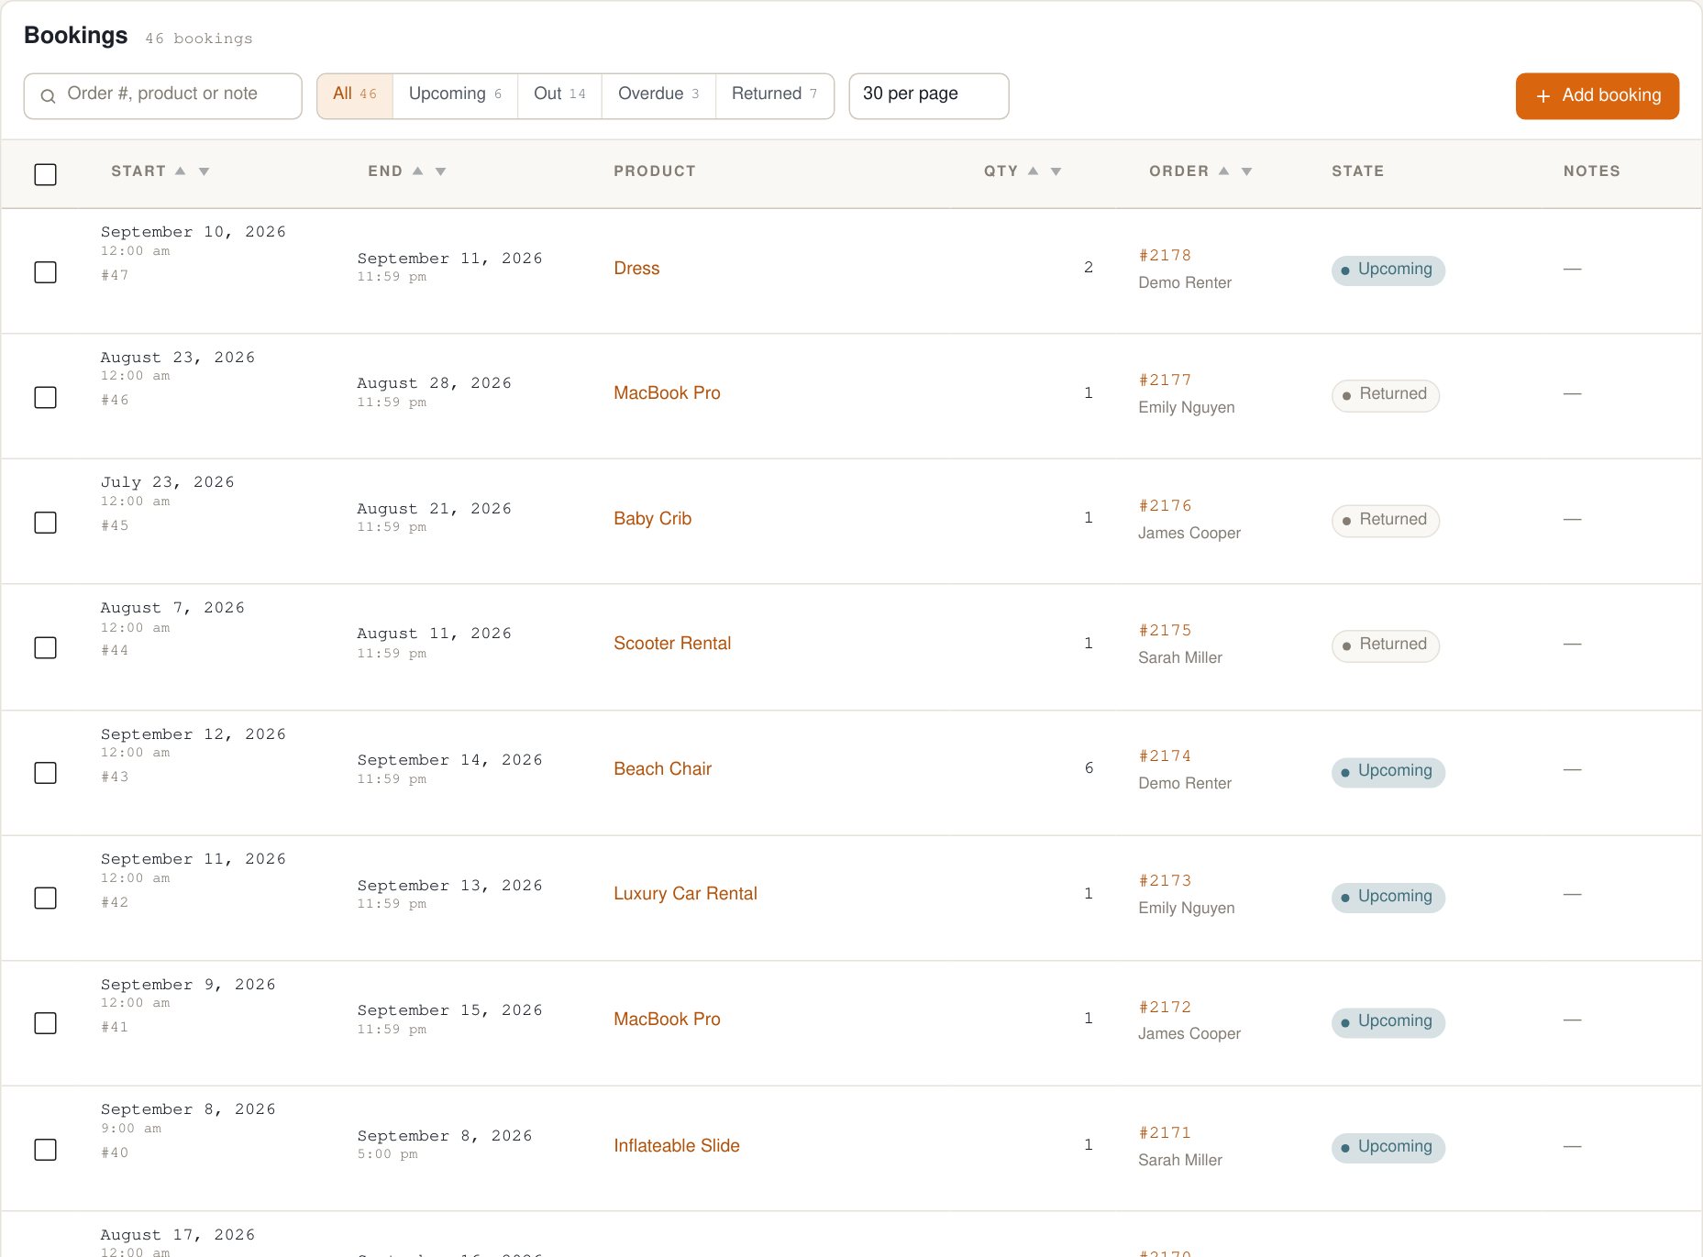Open the Beach Chair product link
The width and height of the screenshot is (1703, 1257).
pos(662,768)
